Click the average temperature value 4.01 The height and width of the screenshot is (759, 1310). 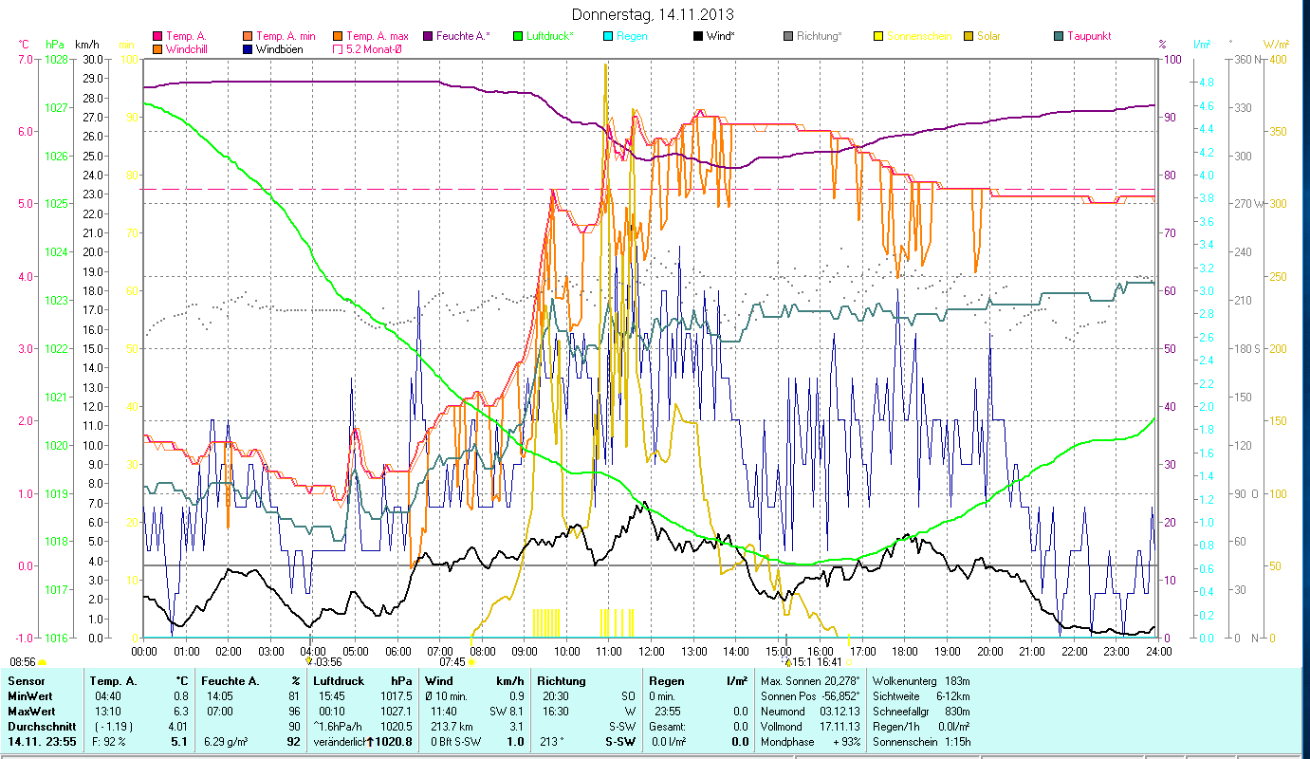179,726
